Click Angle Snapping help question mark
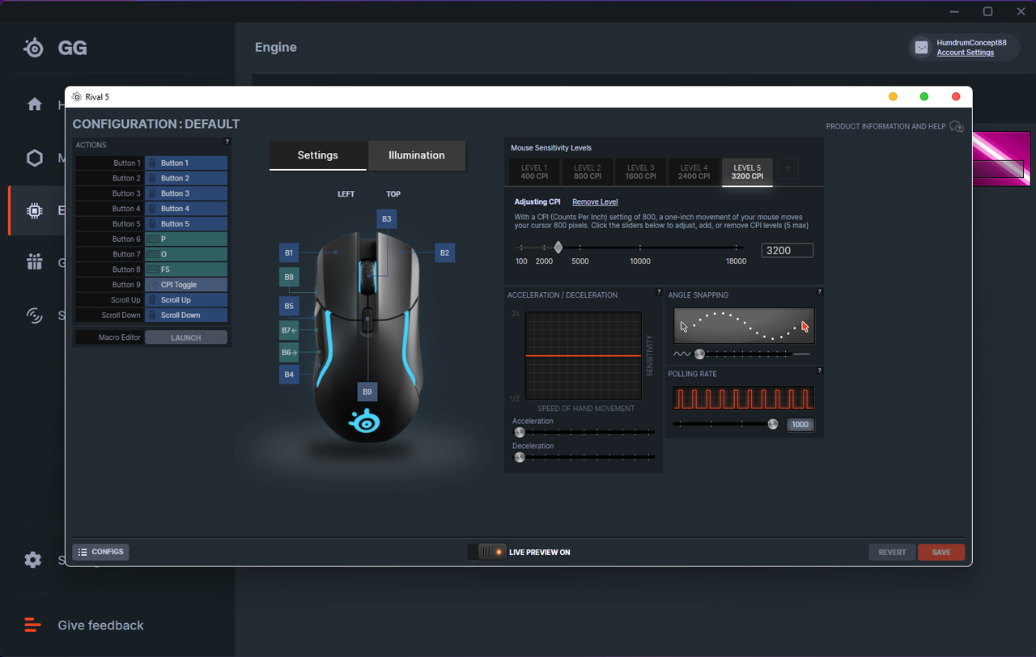Viewport: 1036px width, 657px height. [x=819, y=292]
